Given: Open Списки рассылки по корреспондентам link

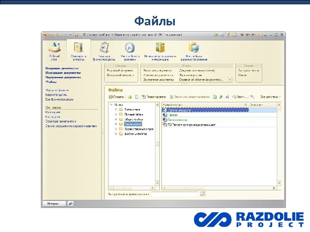Looking at the screenshot, I should [71, 126].
